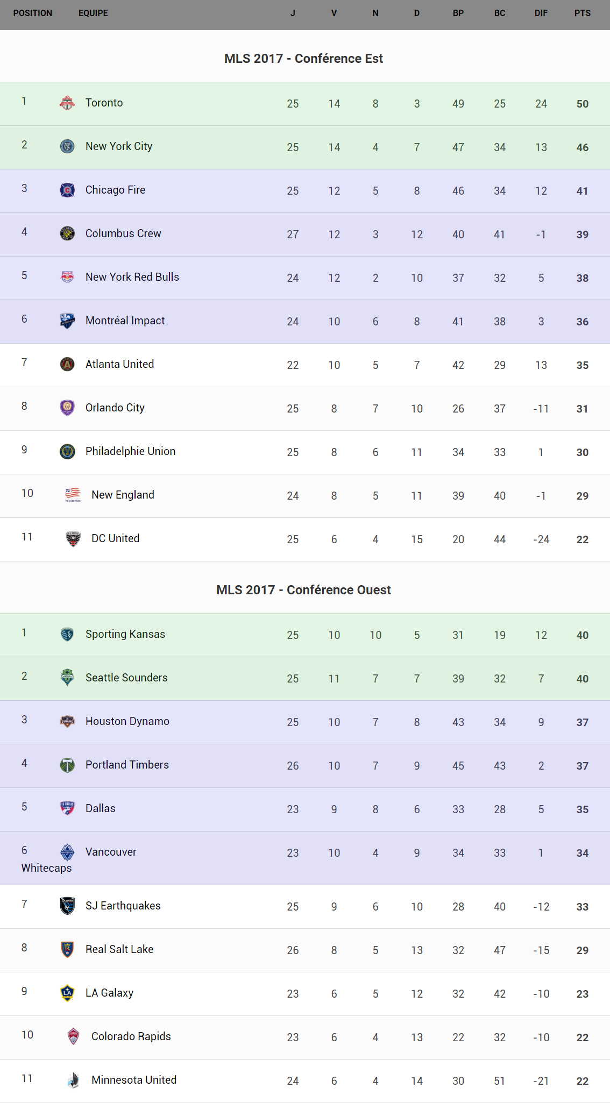Open the Sporting Kansas team link
Image resolution: width=610 pixels, height=1109 pixels.
[x=125, y=634]
